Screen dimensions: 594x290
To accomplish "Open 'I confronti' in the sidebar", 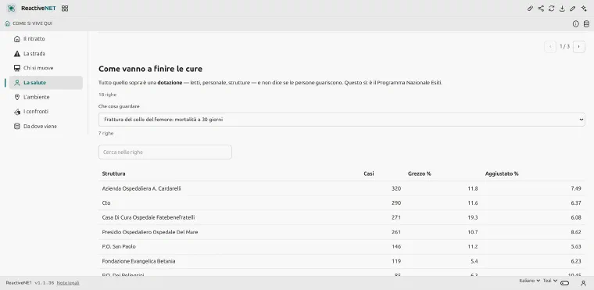I will point(46,112).
